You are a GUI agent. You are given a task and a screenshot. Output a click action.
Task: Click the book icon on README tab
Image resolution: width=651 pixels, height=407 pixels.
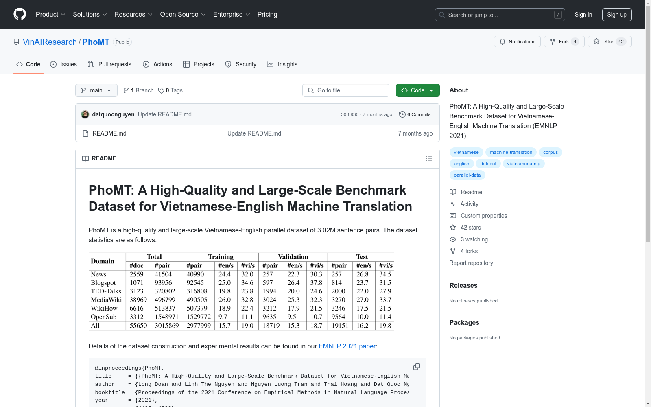click(85, 158)
